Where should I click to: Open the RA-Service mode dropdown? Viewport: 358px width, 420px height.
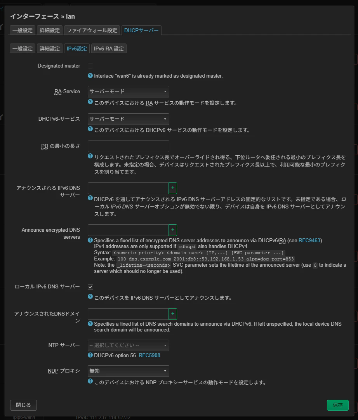tap(129, 92)
